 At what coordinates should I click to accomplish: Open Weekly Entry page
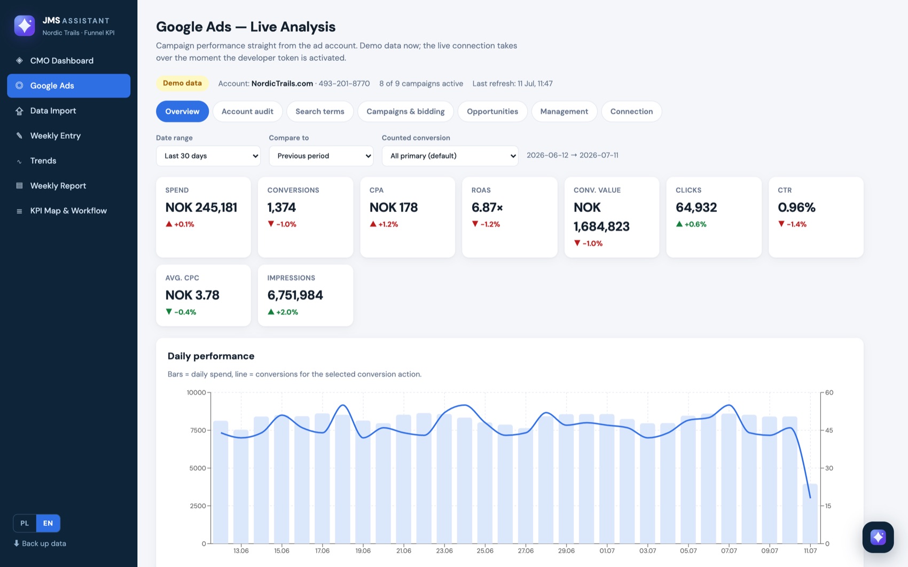click(68, 136)
